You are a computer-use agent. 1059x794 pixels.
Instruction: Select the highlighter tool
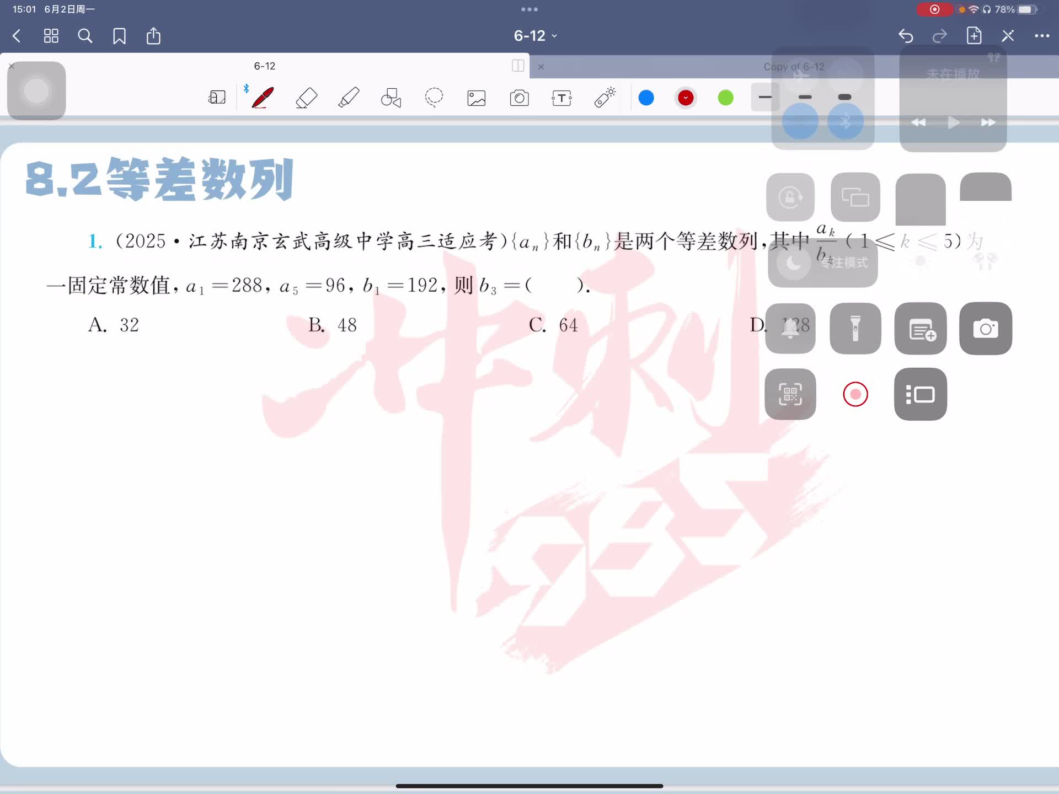tap(349, 98)
